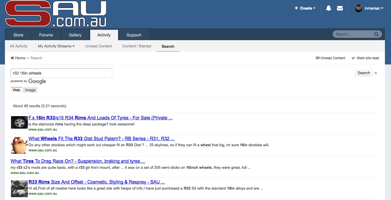The width and height of the screenshot is (391, 200).
Task: Open F.s 16In R33/s15 R34 Rims result
Action: point(101,118)
